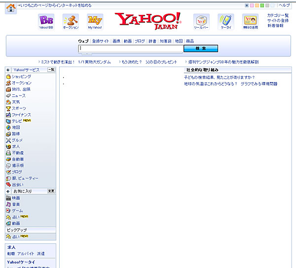Click the home house icon
The height and width of the screenshot is (268, 296).
pyautogui.click(x=11, y=8)
